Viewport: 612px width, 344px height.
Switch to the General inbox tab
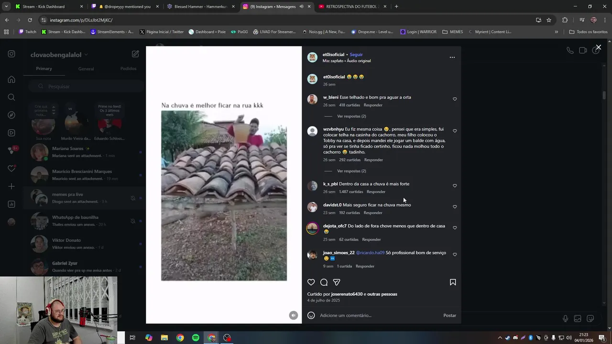pyautogui.click(x=86, y=69)
